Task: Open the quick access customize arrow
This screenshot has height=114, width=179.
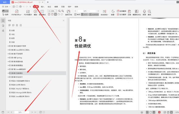Action: (30, 7)
